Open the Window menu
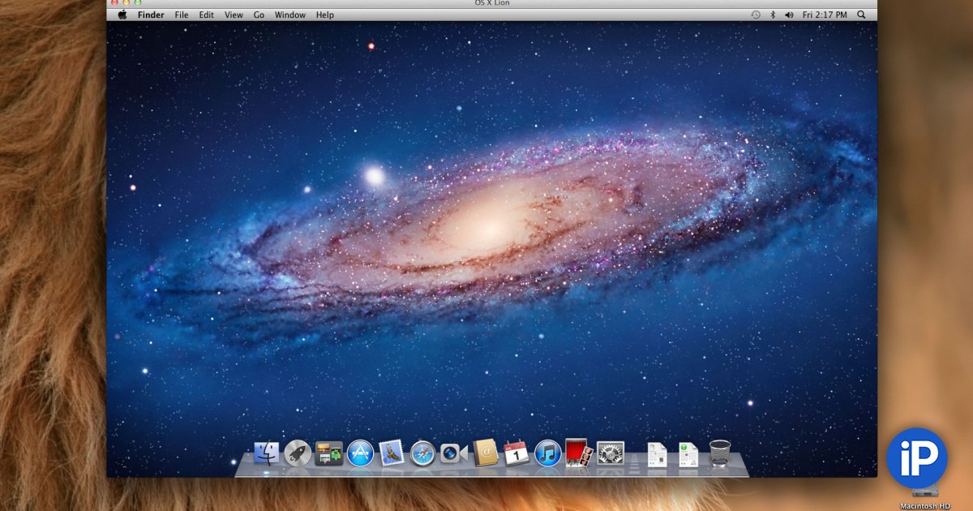Image resolution: width=973 pixels, height=511 pixels. tap(290, 15)
